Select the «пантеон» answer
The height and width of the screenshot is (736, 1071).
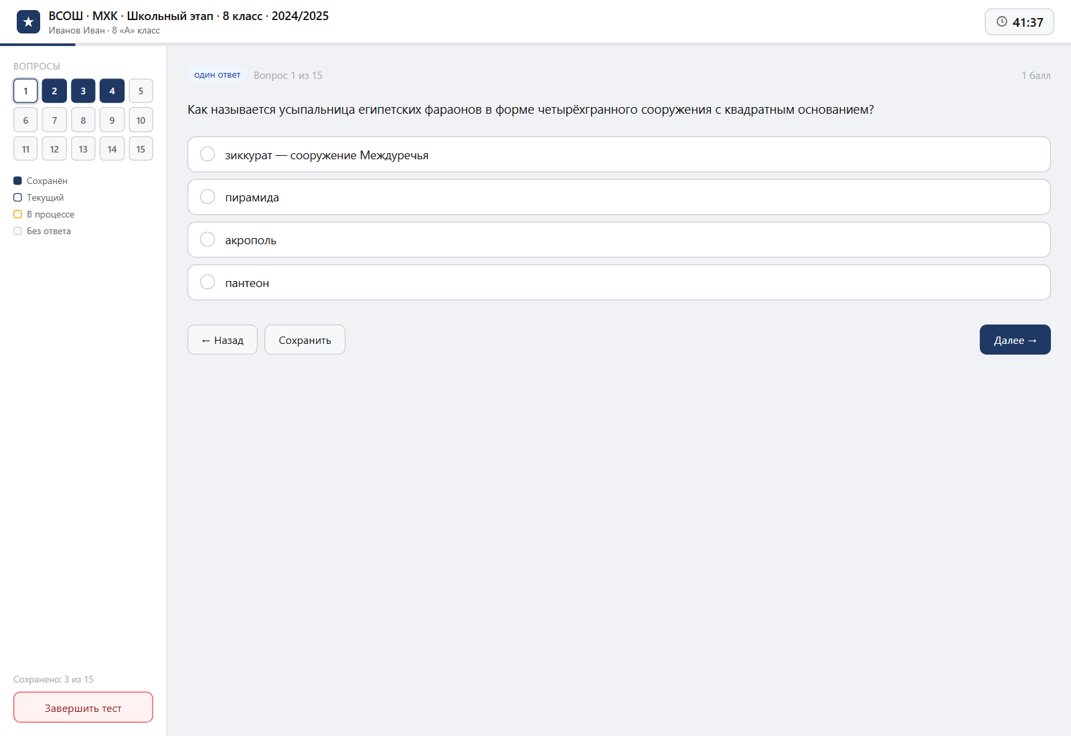(619, 283)
